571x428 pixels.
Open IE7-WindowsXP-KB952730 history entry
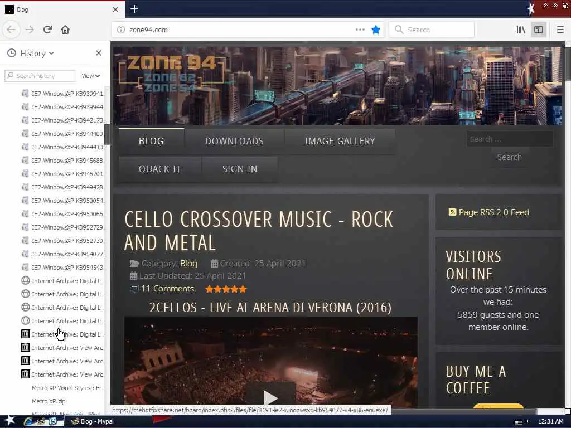coord(62,241)
